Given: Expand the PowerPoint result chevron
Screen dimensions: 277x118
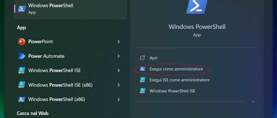Looking at the screenshot, I should click(119, 42).
